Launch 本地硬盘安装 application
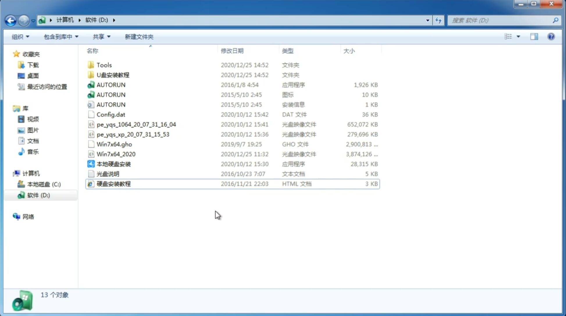566x316 pixels. 113,164
